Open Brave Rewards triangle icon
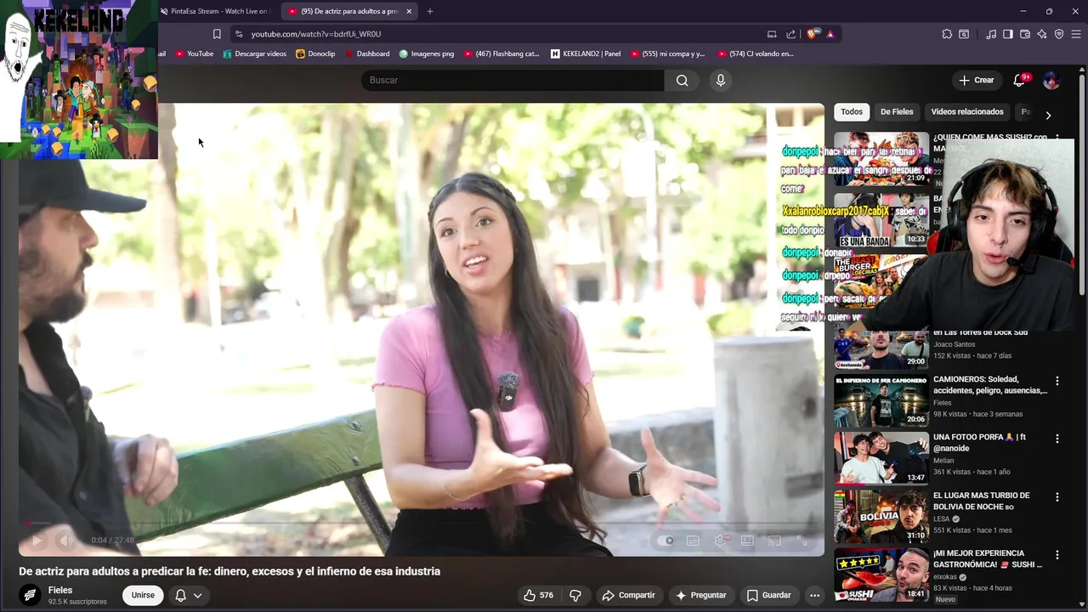The height and width of the screenshot is (612, 1088). (830, 34)
